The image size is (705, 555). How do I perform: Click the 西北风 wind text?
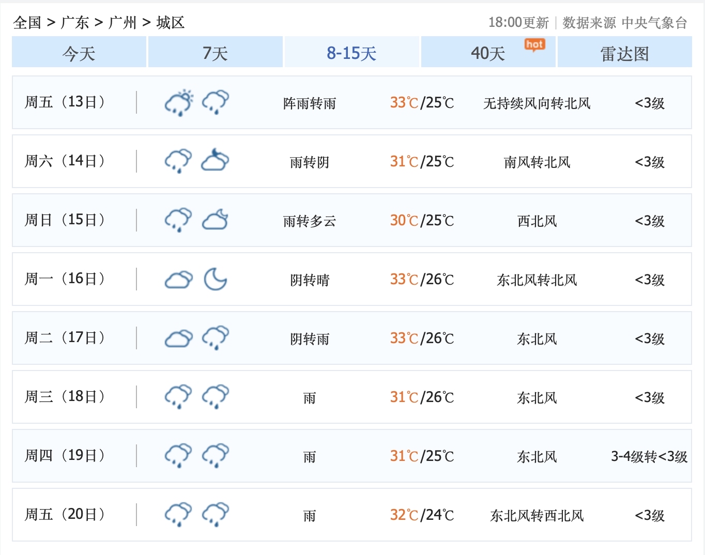(x=537, y=221)
